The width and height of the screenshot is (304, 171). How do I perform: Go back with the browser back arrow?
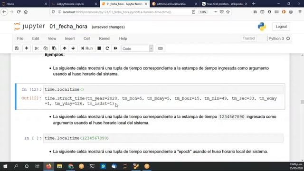click(4, 12)
